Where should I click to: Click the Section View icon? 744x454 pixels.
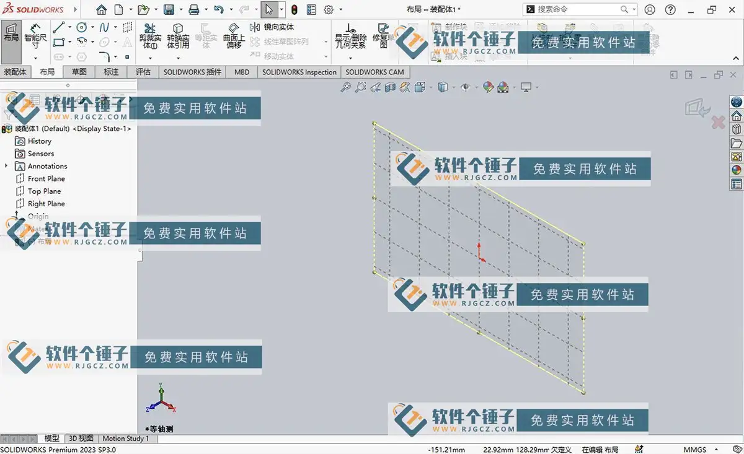pos(390,87)
